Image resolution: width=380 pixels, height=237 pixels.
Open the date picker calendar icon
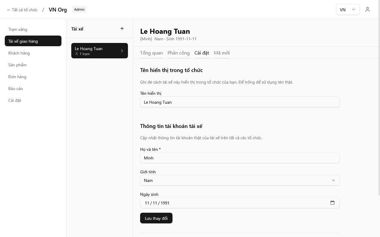pos(332,203)
